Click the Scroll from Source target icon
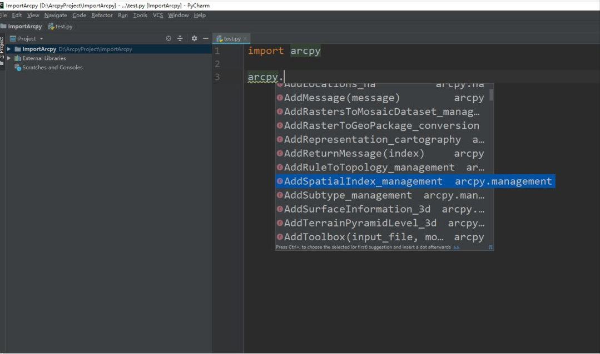Viewport: 600px width, 354px height. 168,39
